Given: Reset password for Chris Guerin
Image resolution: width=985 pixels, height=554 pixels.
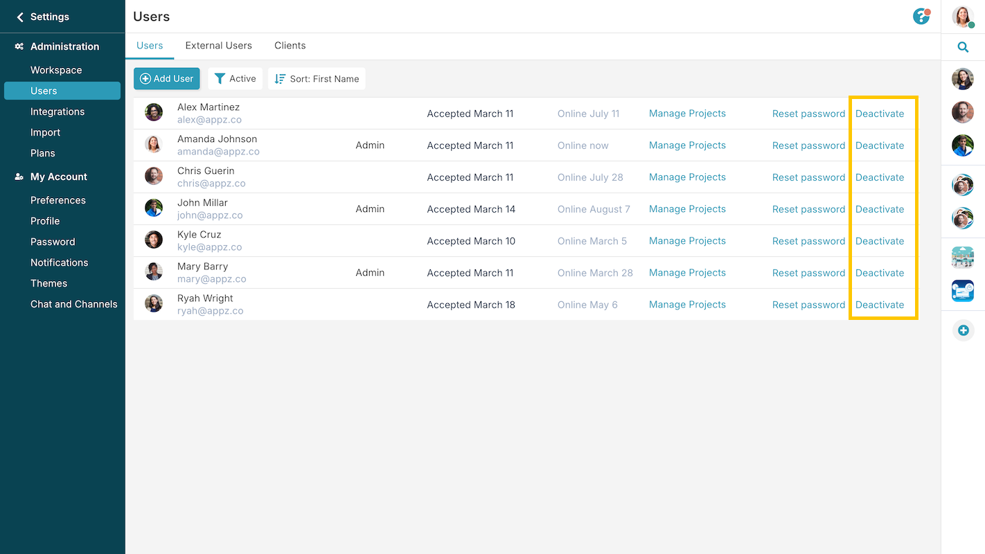Looking at the screenshot, I should [x=808, y=177].
